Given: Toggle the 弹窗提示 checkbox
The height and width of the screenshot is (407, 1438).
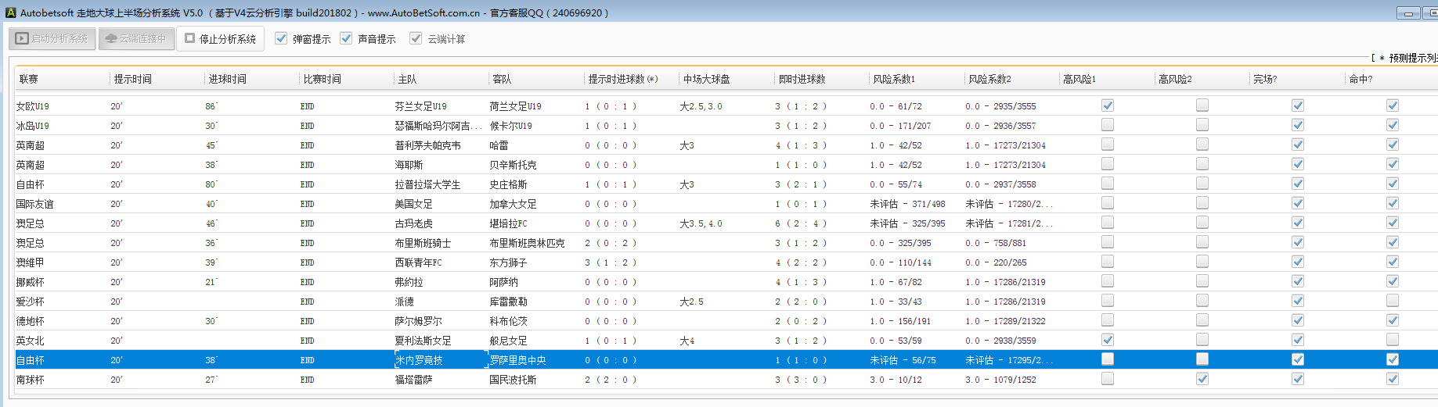Looking at the screenshot, I should [x=281, y=38].
